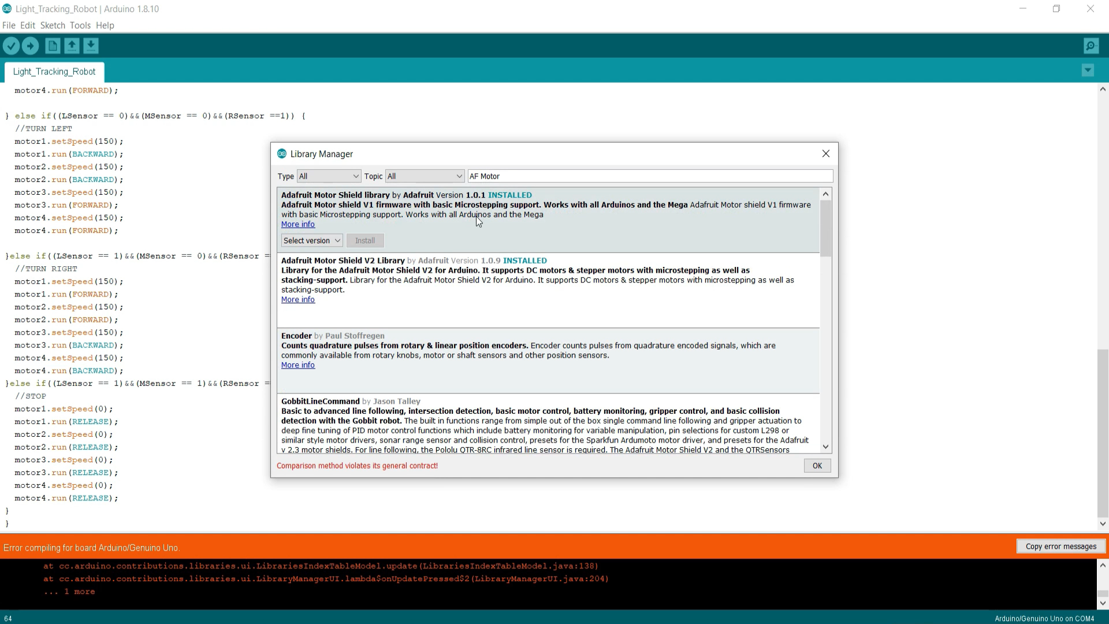
Task: Close the Library Manager dialog
Action: pyautogui.click(x=826, y=154)
